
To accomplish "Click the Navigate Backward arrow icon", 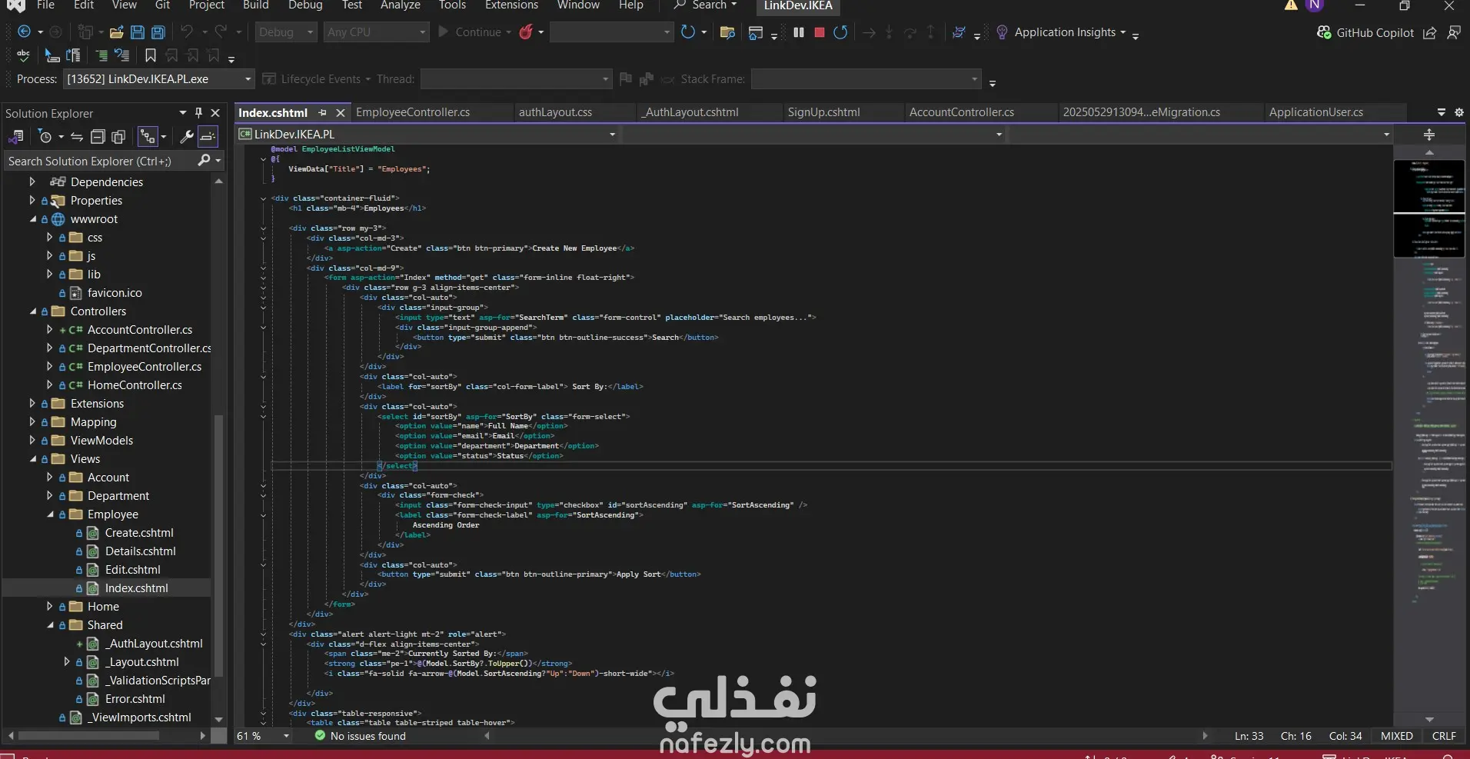I will pyautogui.click(x=24, y=32).
